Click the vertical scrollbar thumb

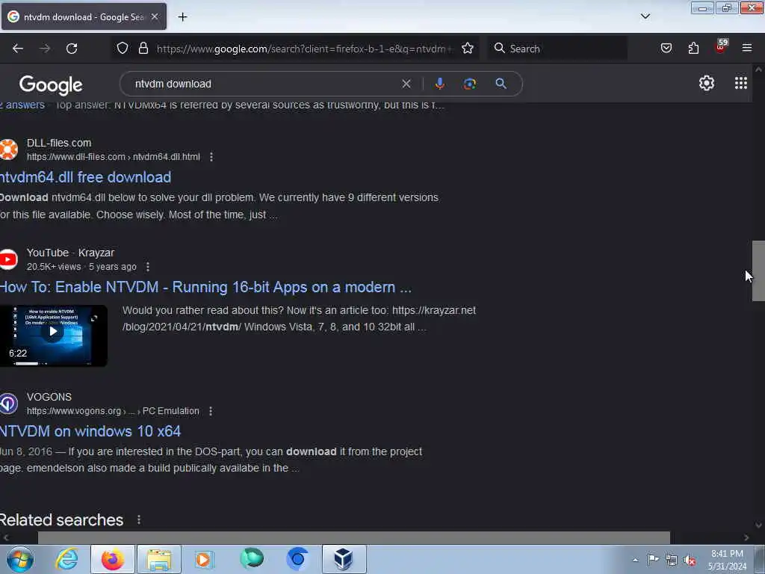[758, 271]
